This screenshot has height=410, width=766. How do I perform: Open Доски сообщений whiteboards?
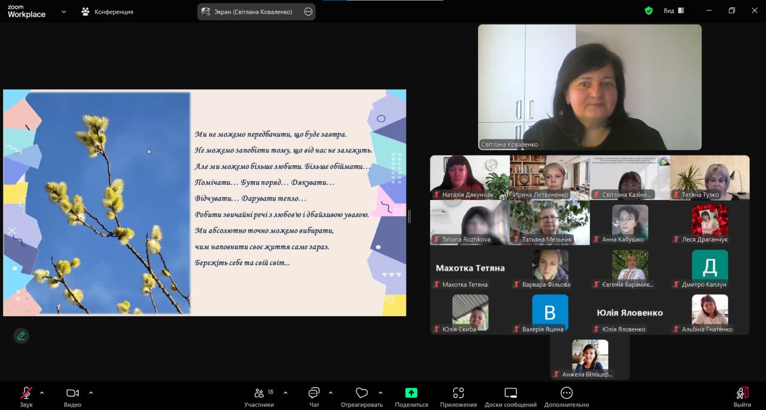(510, 397)
